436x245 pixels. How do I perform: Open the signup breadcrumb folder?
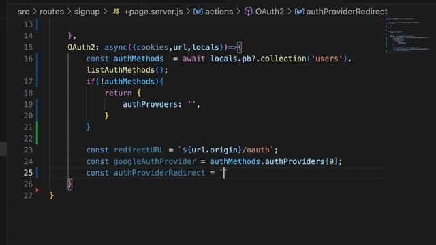[x=87, y=12]
